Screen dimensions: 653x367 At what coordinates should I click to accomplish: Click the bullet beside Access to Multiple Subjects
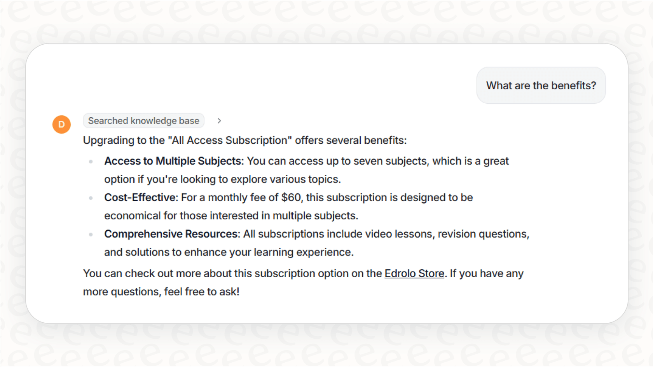91,161
